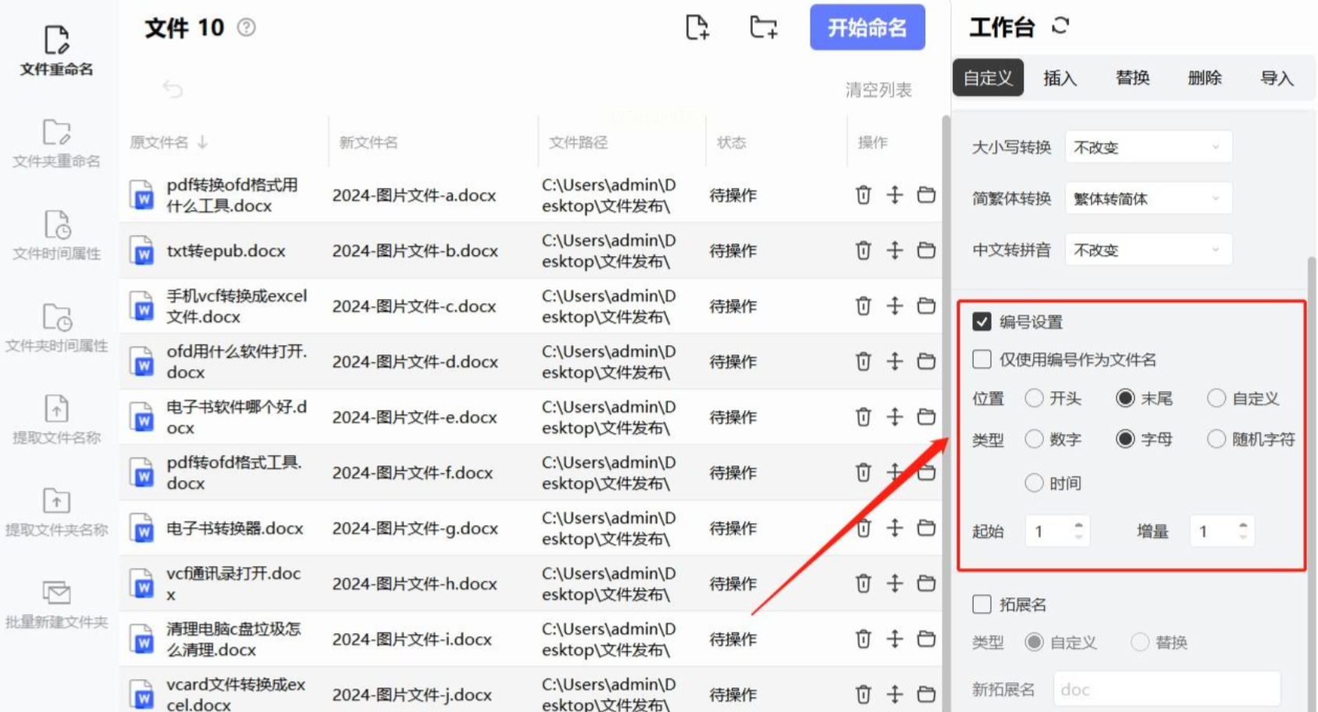
Task: Open the 文件夹时间属性 sidebar tool
Action: click(x=56, y=328)
